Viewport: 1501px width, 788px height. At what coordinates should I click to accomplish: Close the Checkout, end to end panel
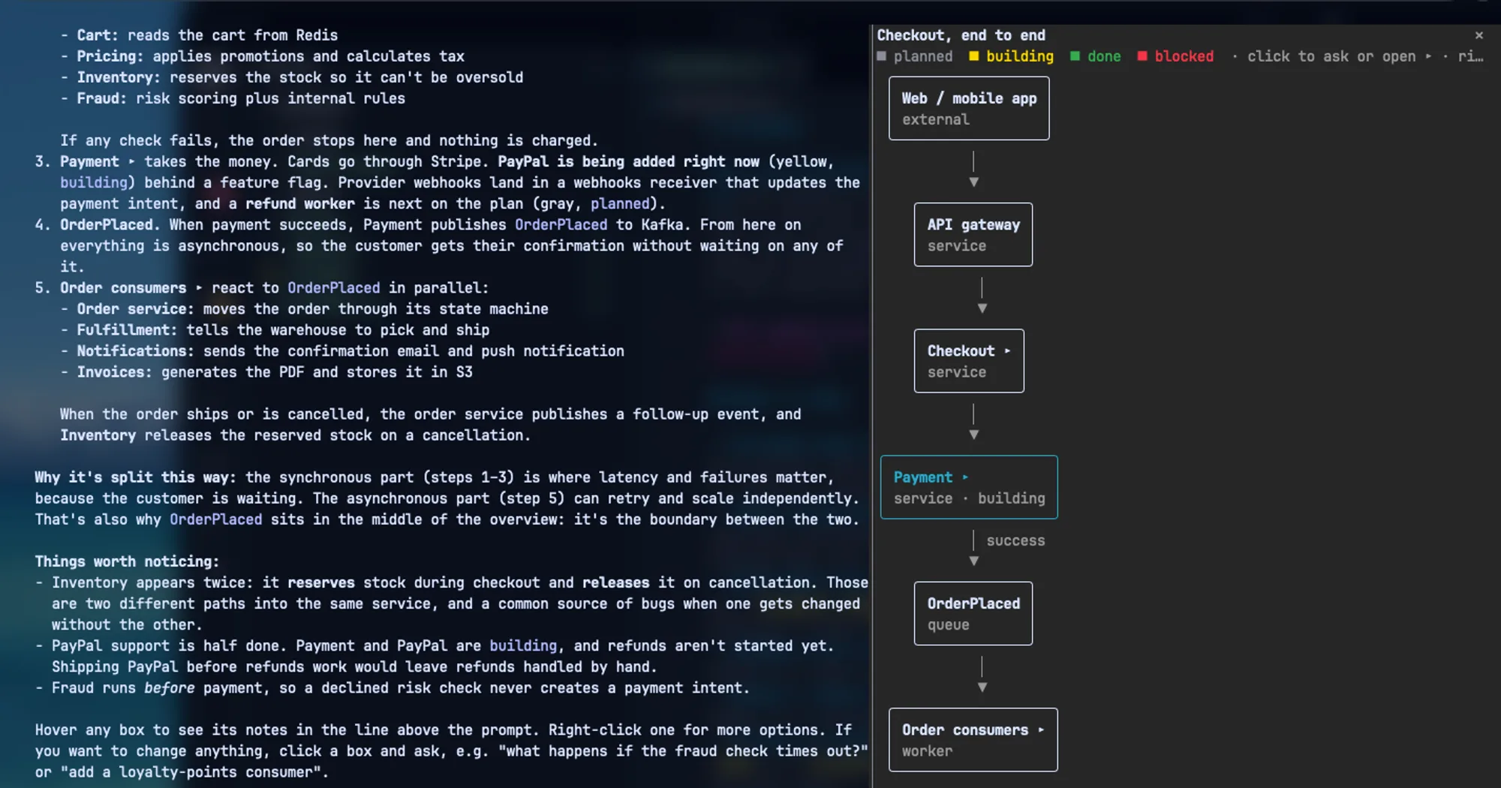1478,35
